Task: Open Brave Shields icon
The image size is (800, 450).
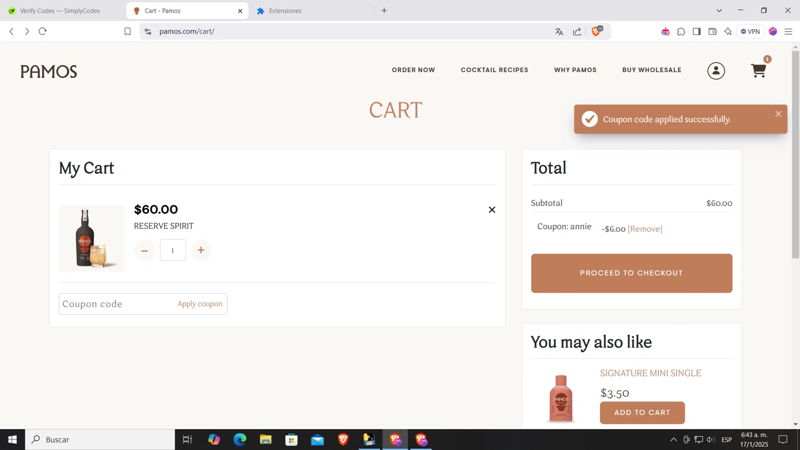Action: click(x=596, y=31)
